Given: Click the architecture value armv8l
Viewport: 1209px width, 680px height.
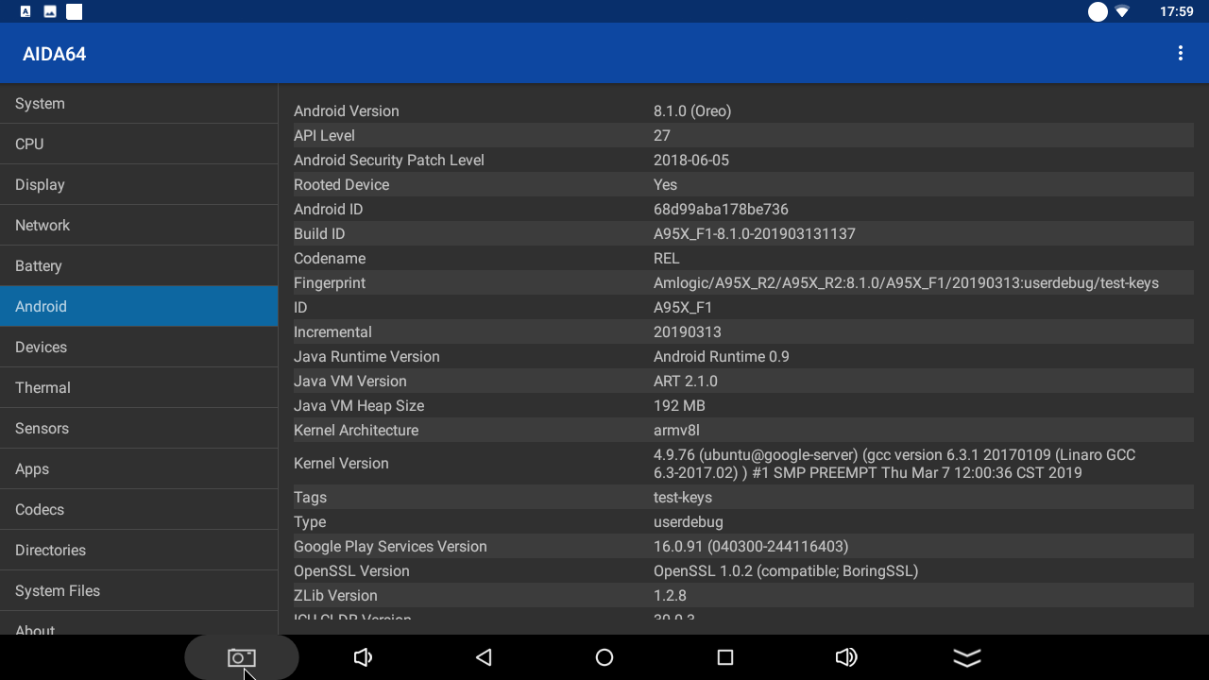Looking at the screenshot, I should click(x=676, y=431).
